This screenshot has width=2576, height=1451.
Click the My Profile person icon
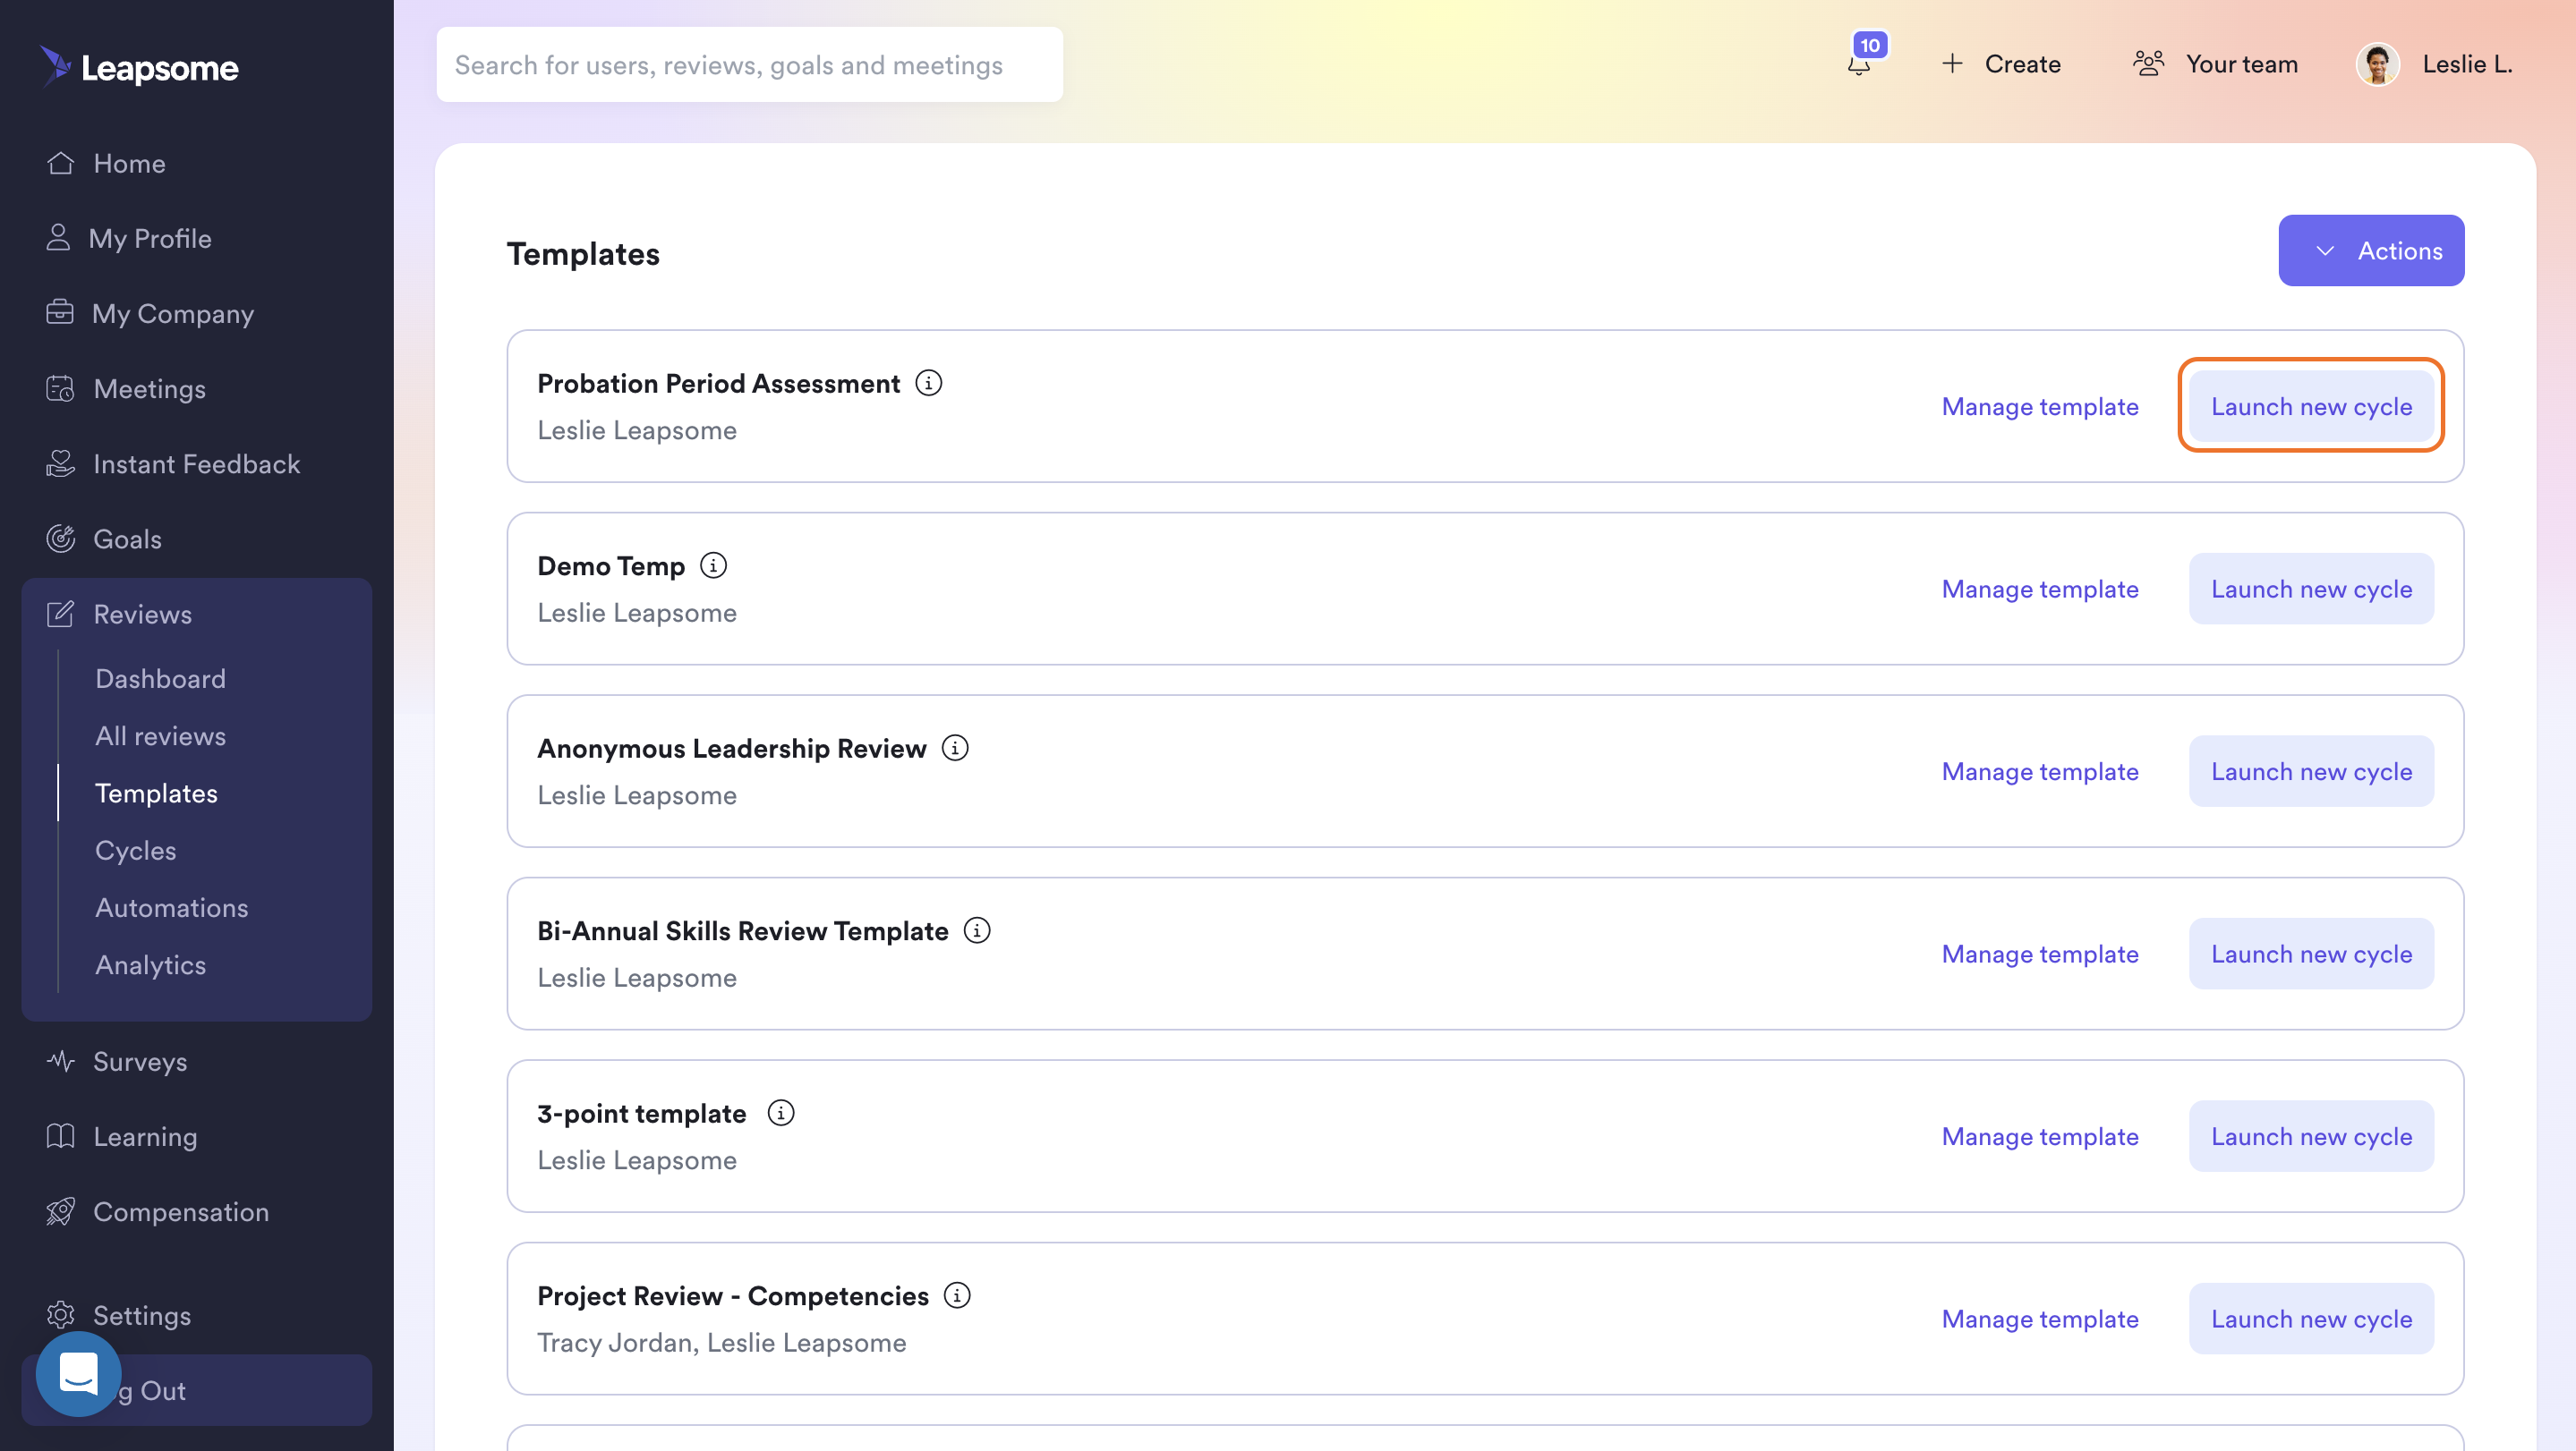(x=58, y=238)
